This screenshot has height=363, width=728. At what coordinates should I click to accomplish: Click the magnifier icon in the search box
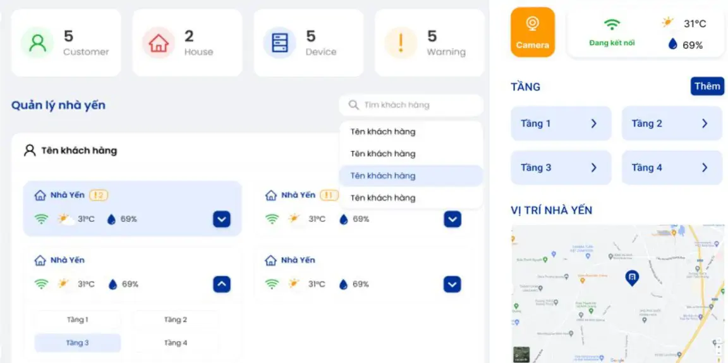(x=353, y=105)
